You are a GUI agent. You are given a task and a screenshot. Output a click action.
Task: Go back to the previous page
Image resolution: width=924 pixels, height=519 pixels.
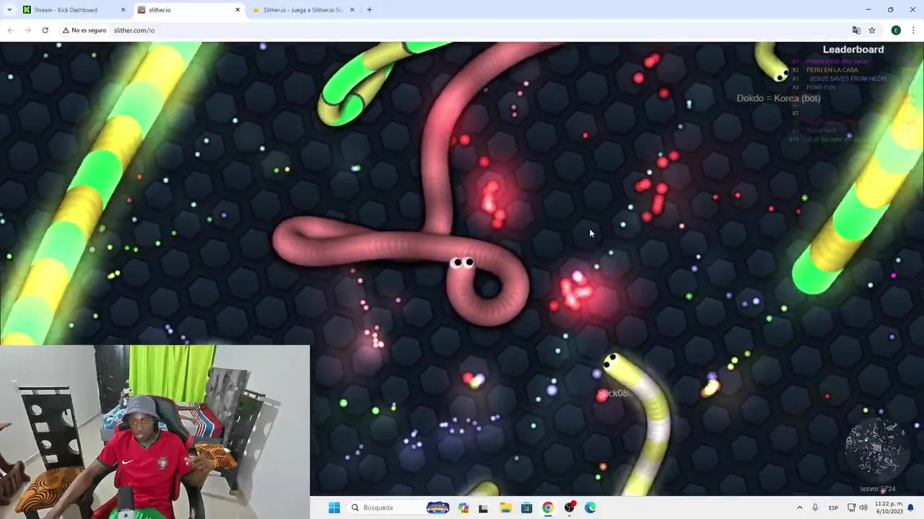click(x=10, y=30)
